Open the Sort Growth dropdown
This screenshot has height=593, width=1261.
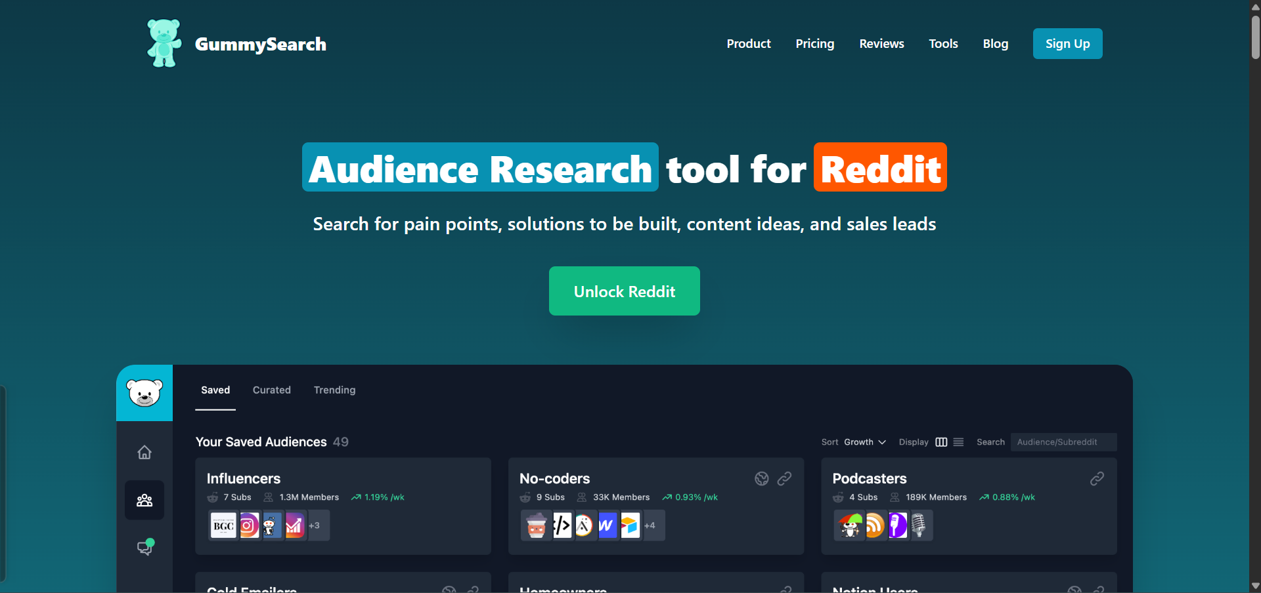click(865, 442)
